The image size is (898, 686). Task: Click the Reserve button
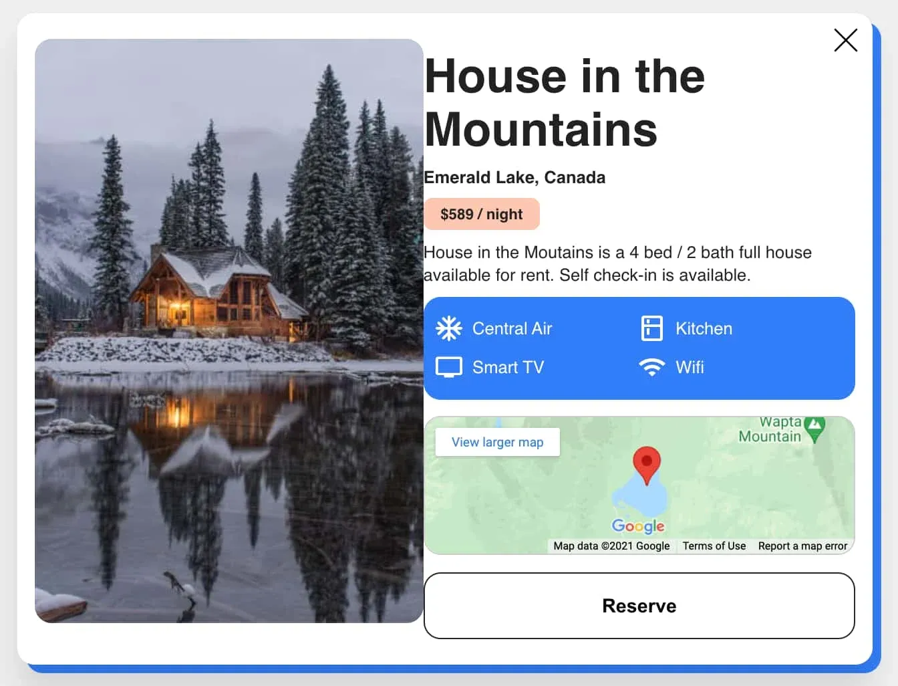pyautogui.click(x=639, y=606)
